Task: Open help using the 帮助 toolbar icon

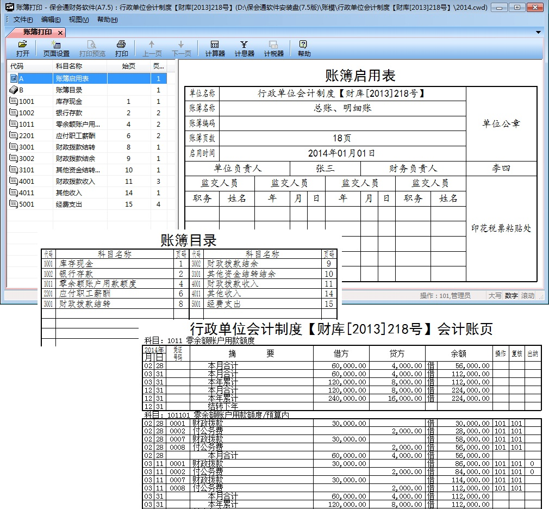Action: (303, 47)
